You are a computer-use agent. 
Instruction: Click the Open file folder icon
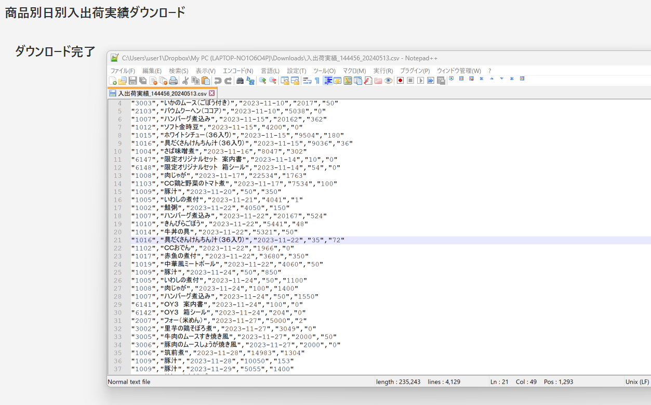pyautogui.click(x=123, y=81)
